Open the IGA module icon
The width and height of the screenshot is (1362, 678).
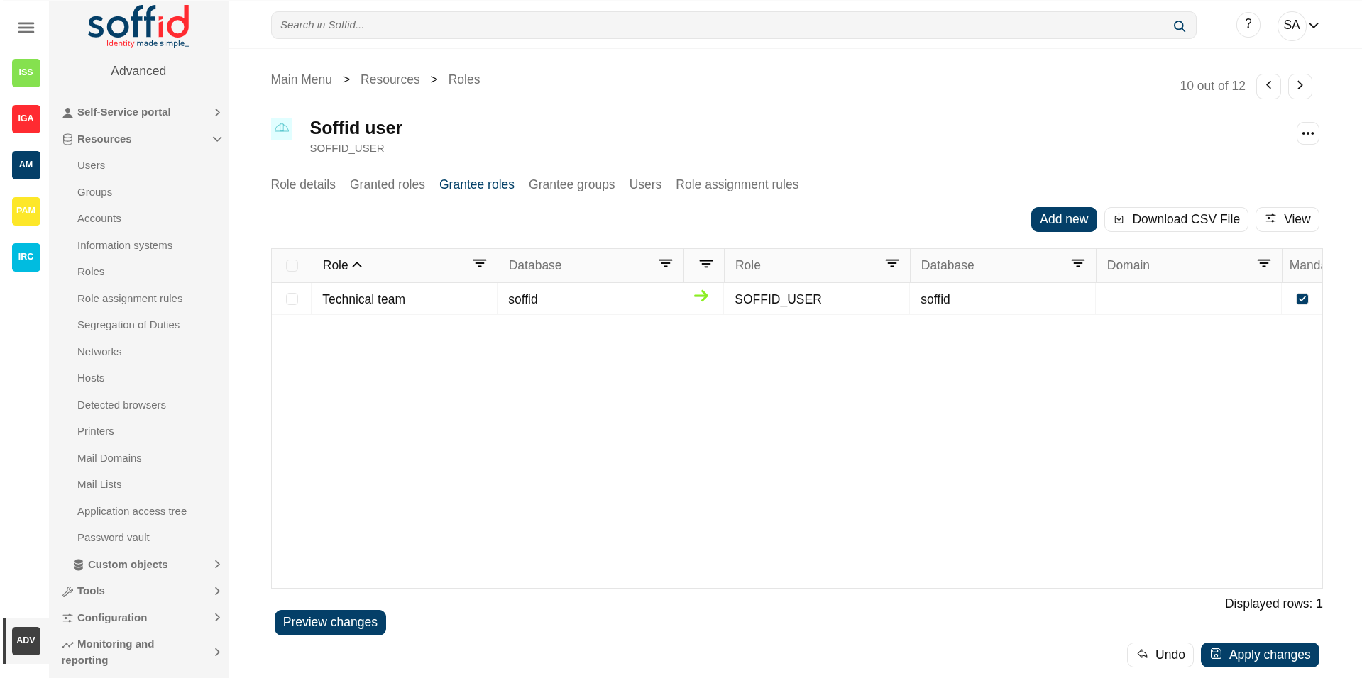pos(26,118)
